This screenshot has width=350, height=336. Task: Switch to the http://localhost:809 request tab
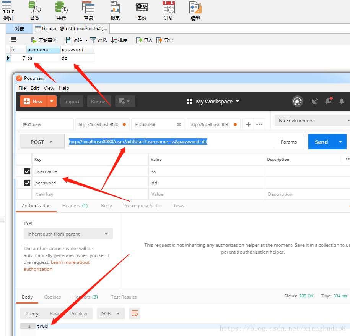(x=213, y=124)
